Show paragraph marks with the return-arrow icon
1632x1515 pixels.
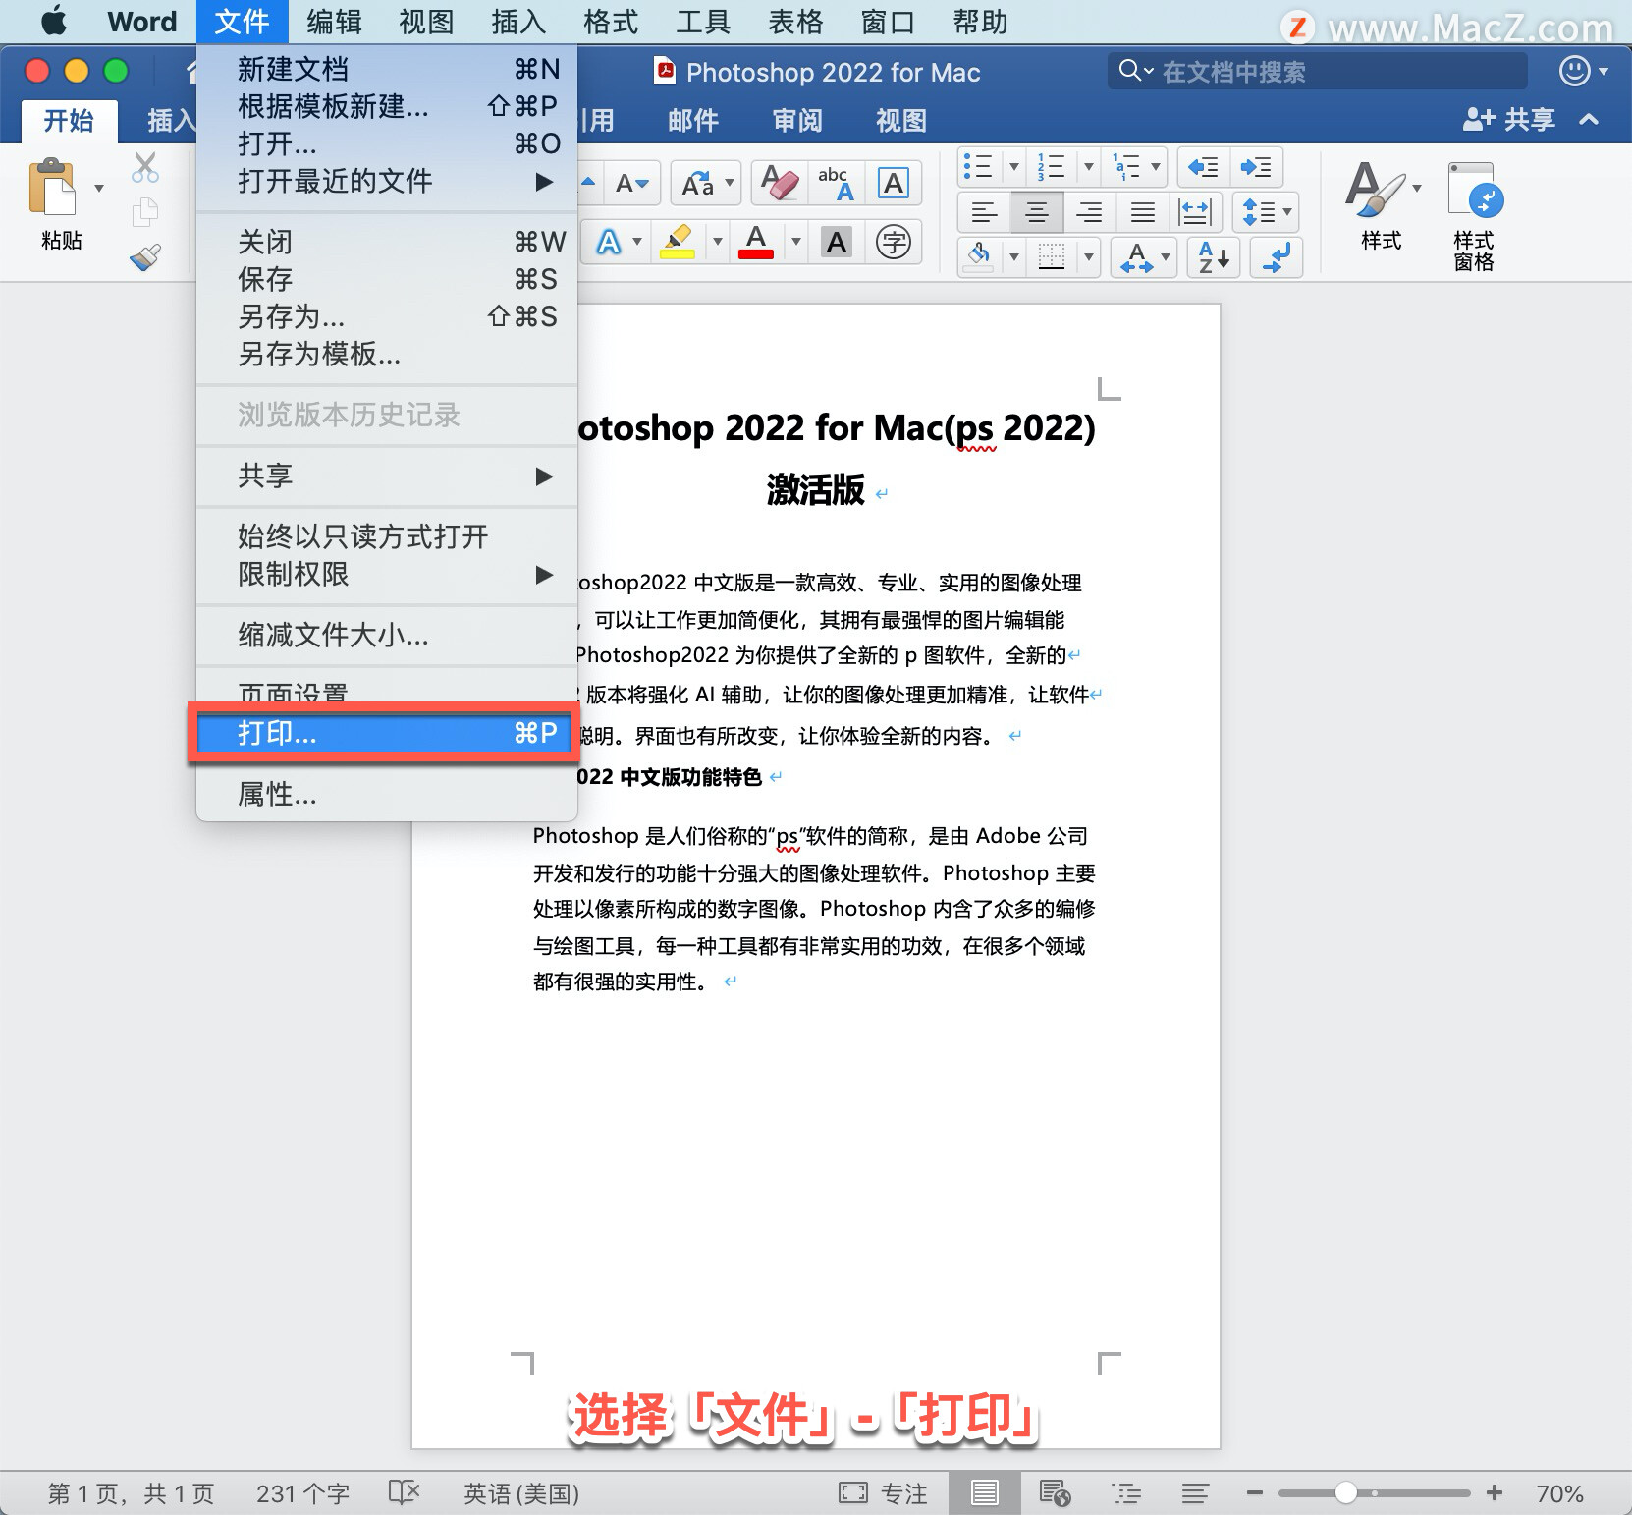pos(1277,257)
